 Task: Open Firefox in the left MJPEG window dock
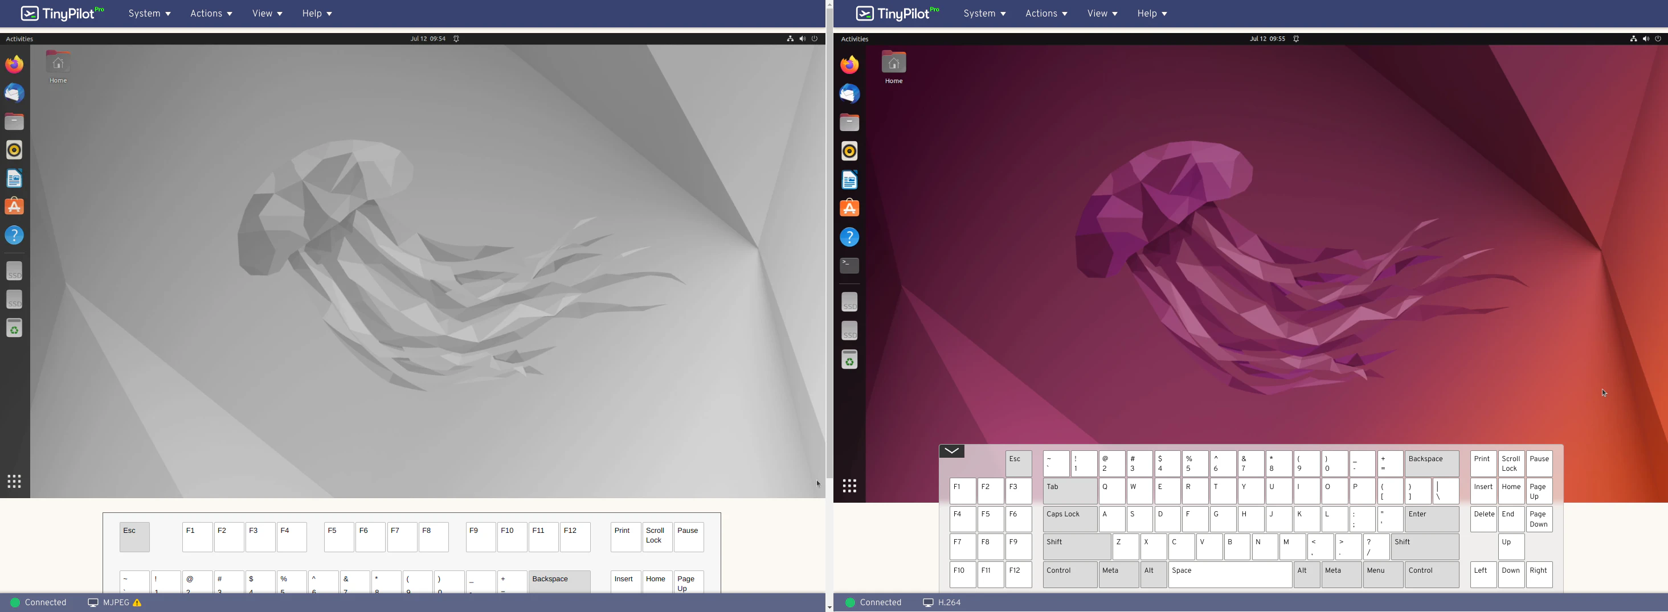click(14, 65)
